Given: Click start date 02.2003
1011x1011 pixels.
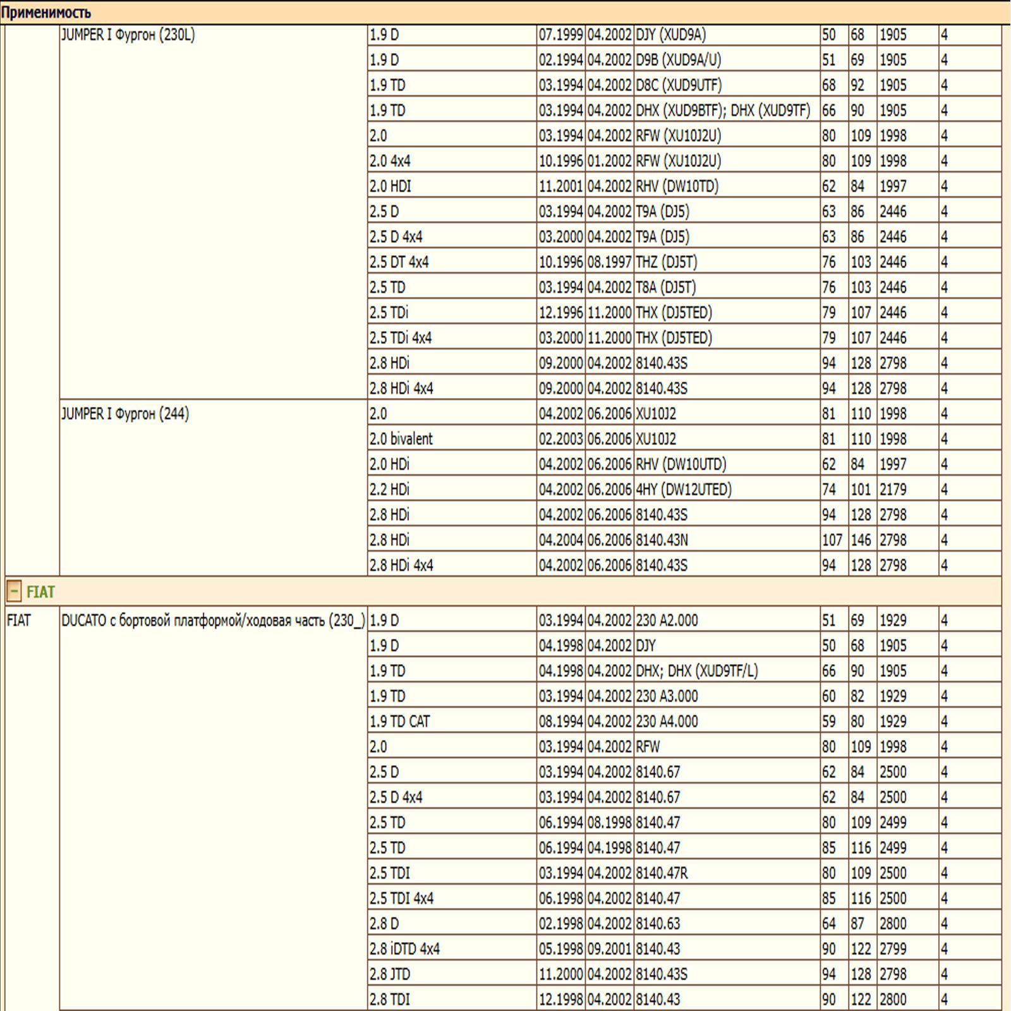Looking at the screenshot, I should (x=561, y=439).
